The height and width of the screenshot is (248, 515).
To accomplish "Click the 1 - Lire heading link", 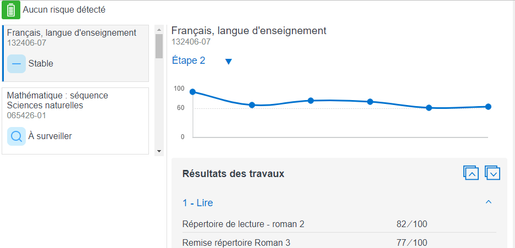I will 198,203.
